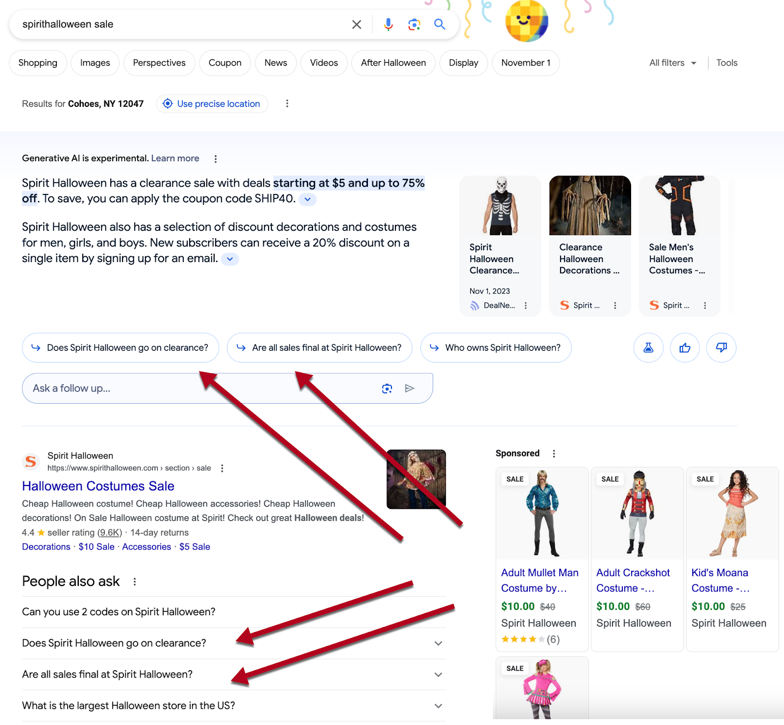Expand 'Does Spirit Halloween go on clearance?' question

[x=234, y=643]
